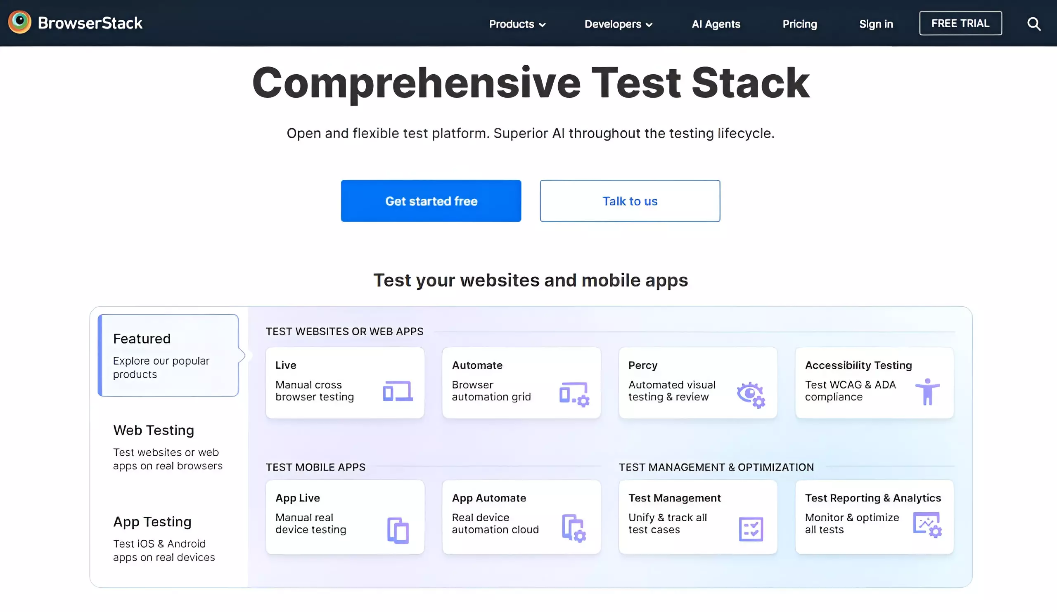1057x612 pixels.
Task: Go to the Pricing page
Action: tap(799, 24)
